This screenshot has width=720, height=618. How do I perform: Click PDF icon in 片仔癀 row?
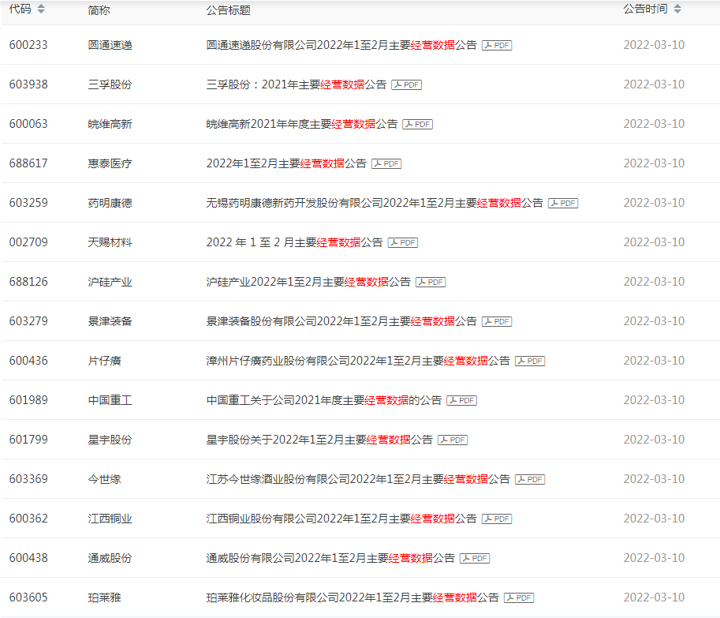pyautogui.click(x=530, y=361)
